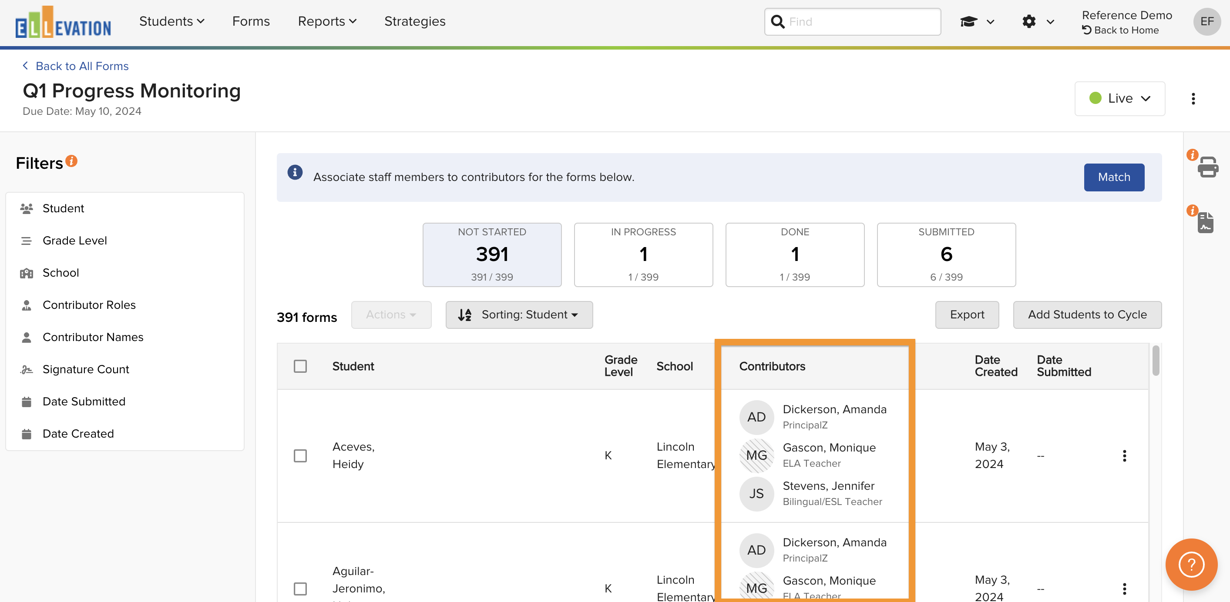The width and height of the screenshot is (1230, 602).
Task: Click the Student filter group icon
Action: coord(26,208)
